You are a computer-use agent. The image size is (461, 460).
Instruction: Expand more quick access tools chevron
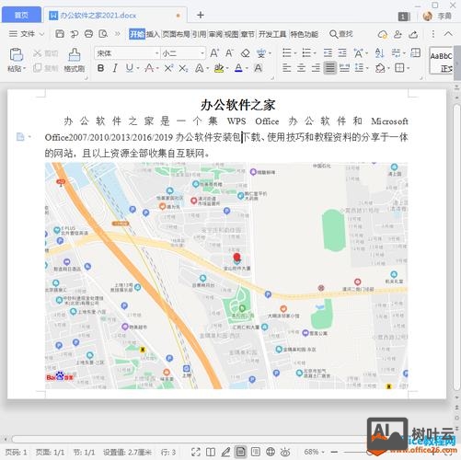point(117,33)
